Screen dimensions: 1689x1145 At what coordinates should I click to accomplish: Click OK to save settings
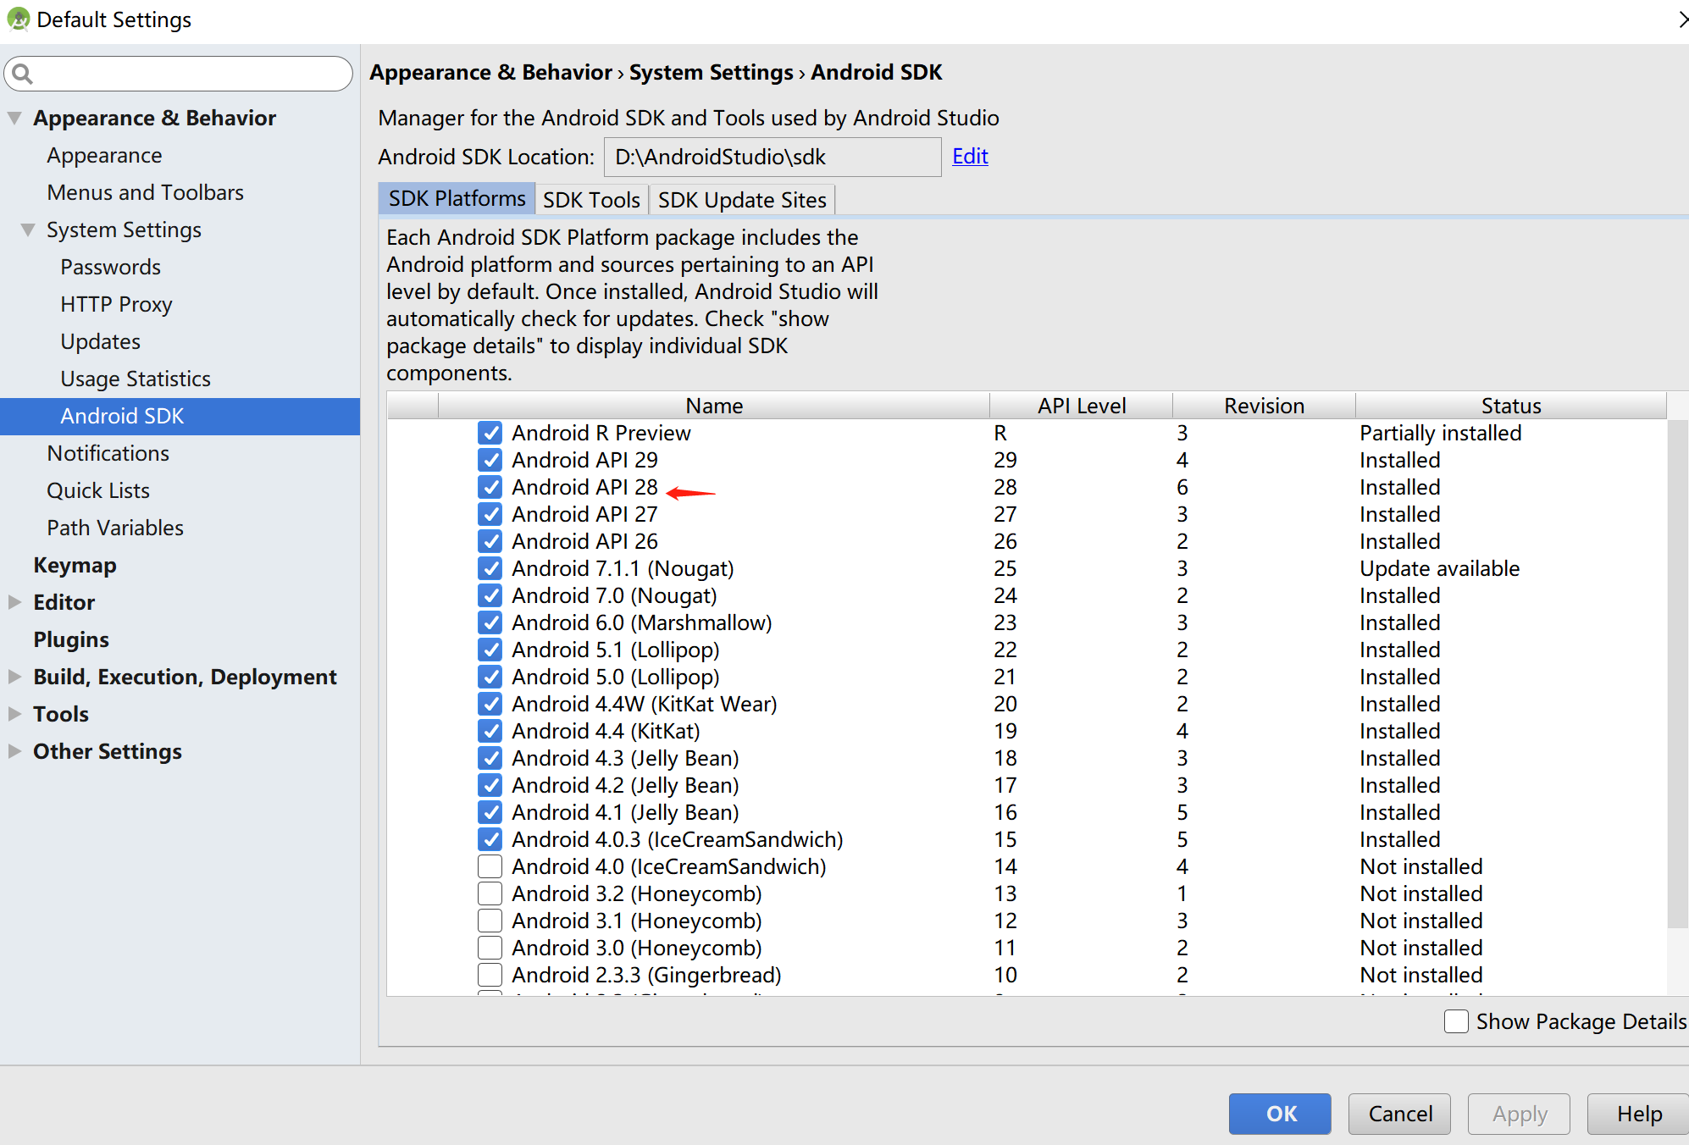(x=1279, y=1114)
